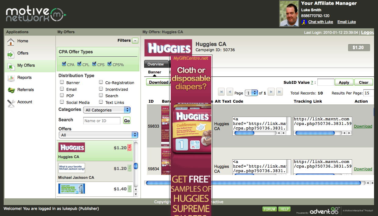Check the Banner distribution type

[62, 82]
